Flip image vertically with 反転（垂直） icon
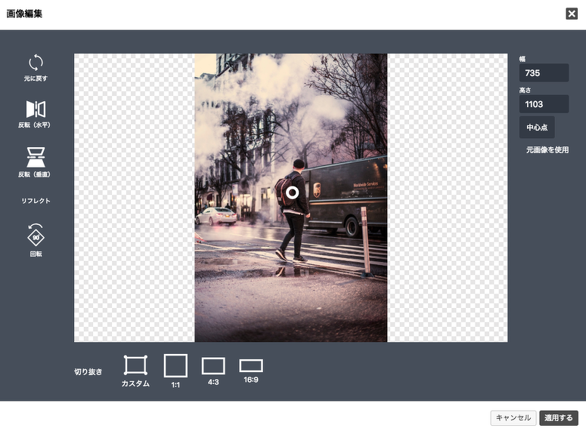Viewport: 586px width, 434px height. pyautogui.click(x=36, y=157)
